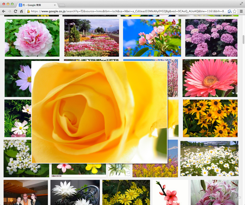
Task: Open the Chrome menu hamburger icon
Action: (x=241, y=11)
